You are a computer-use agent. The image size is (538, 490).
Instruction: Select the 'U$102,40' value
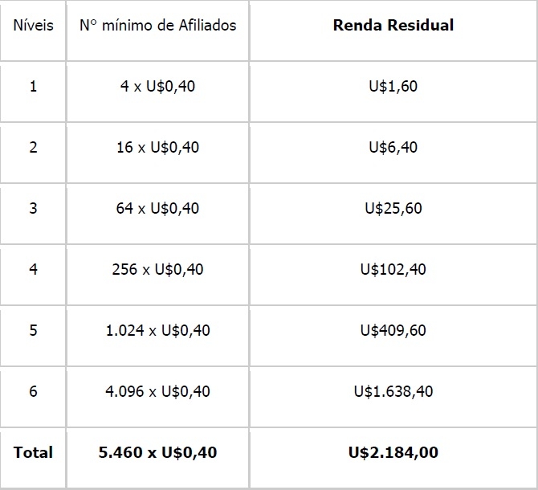coord(393,269)
